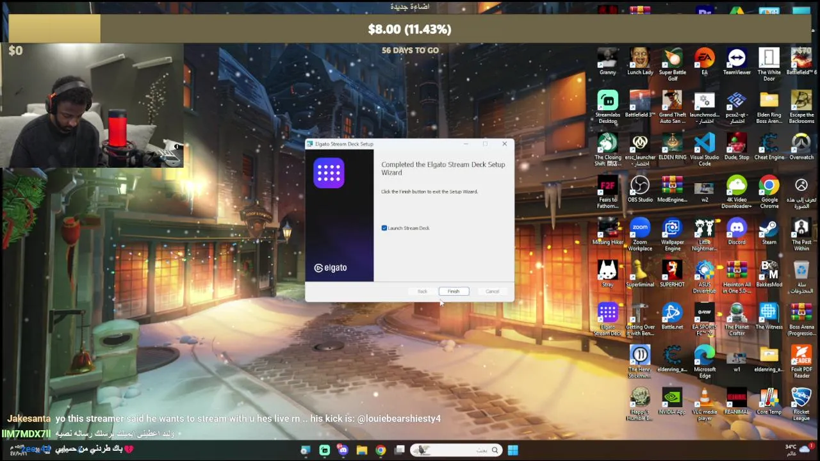Open File Explorer from the taskbar
The height and width of the screenshot is (461, 820).
[x=362, y=450]
